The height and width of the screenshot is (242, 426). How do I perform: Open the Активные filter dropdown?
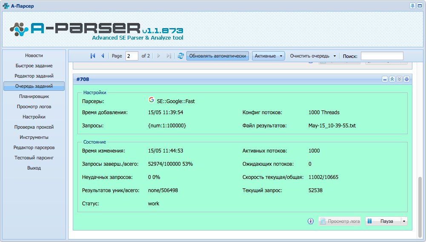click(268, 56)
